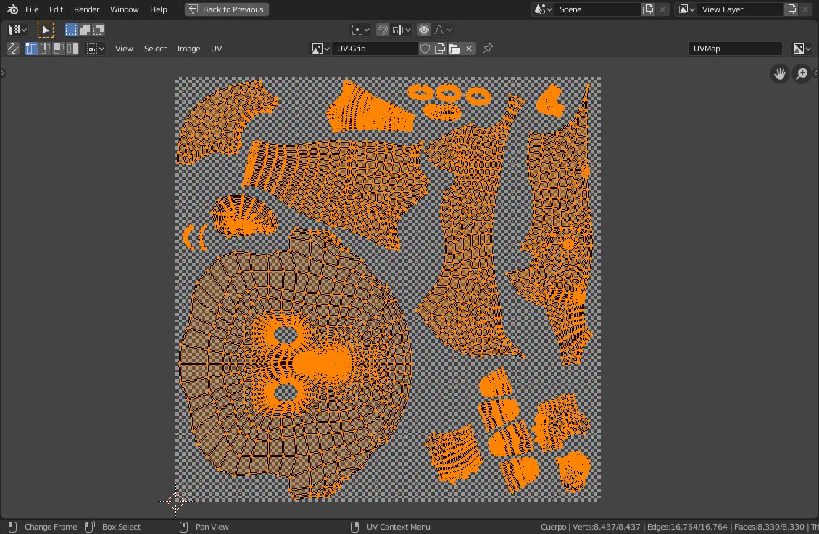819x534 pixels.
Task: Select vertex selection mode icon
Action: (x=31, y=49)
